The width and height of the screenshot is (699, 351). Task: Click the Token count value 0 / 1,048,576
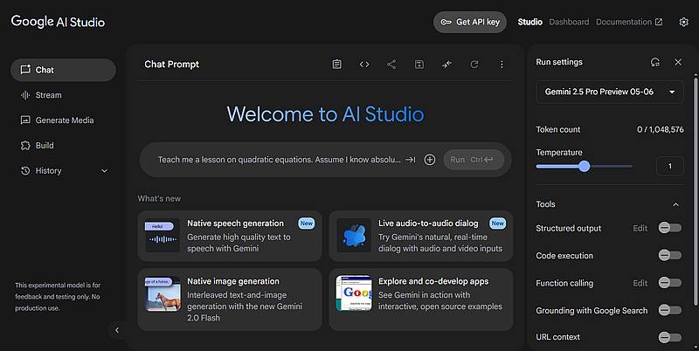[x=660, y=129]
